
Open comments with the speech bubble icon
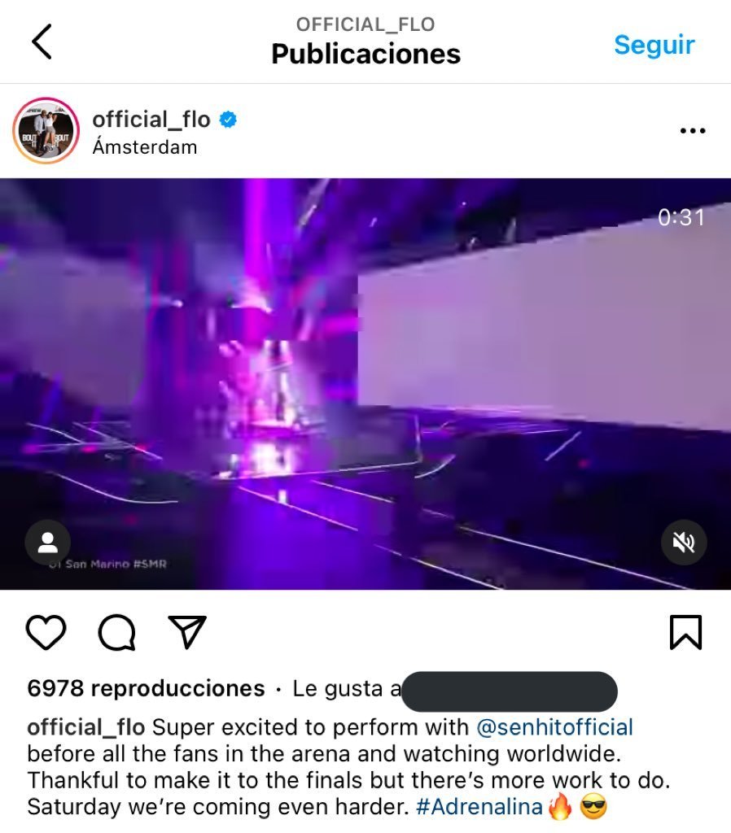[117, 632]
